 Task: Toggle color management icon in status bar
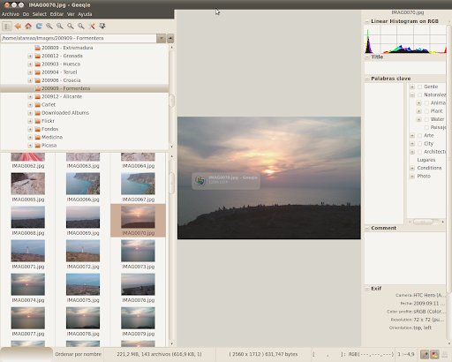coord(434,354)
